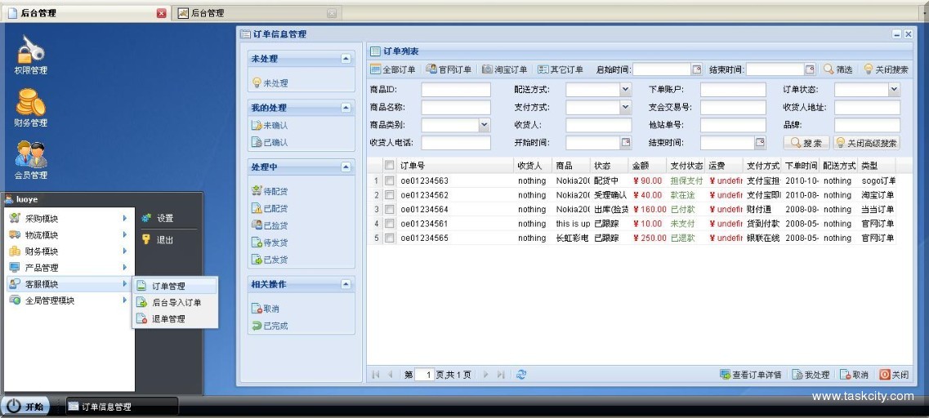Image resolution: width=929 pixels, height=418 pixels.
Task: Select 已确认 under 我的处理
Action: (270, 142)
